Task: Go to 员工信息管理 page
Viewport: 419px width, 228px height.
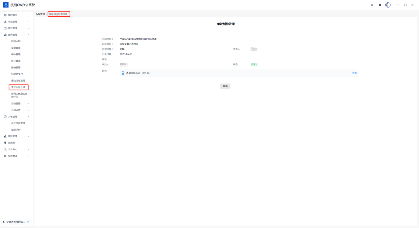Action: point(18,123)
